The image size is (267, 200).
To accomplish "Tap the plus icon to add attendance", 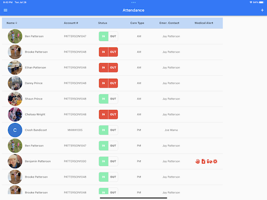I will [x=262, y=10].
